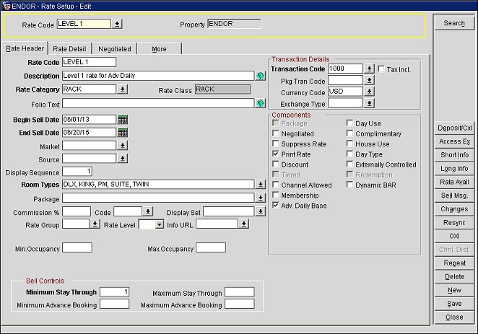Open the Negotiated tab
This screenshot has width=478, height=334.
pyautogui.click(x=115, y=49)
